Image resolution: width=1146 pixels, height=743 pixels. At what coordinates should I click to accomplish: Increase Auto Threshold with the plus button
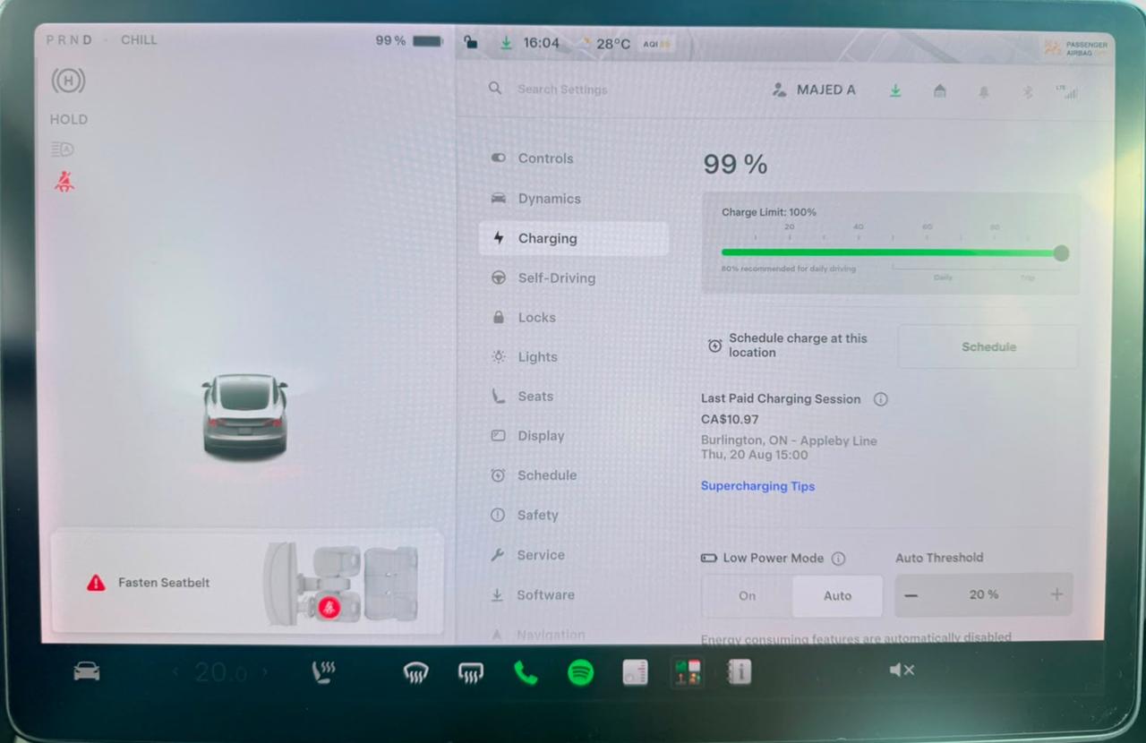(1056, 594)
